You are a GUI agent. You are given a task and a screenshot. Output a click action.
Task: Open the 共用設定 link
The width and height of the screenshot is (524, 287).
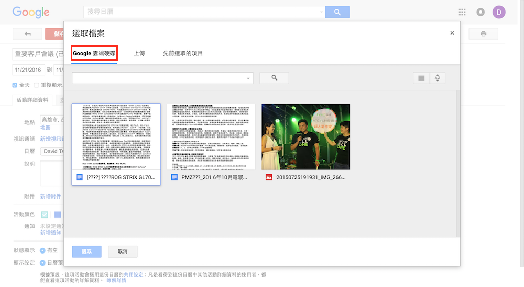pyautogui.click(x=134, y=274)
